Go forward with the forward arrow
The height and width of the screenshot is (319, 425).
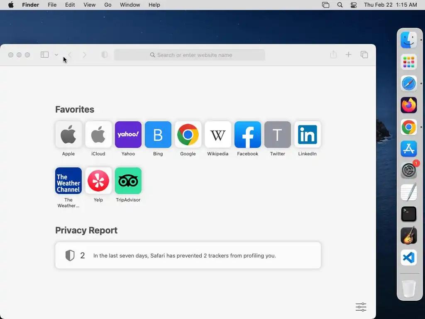coord(85,55)
